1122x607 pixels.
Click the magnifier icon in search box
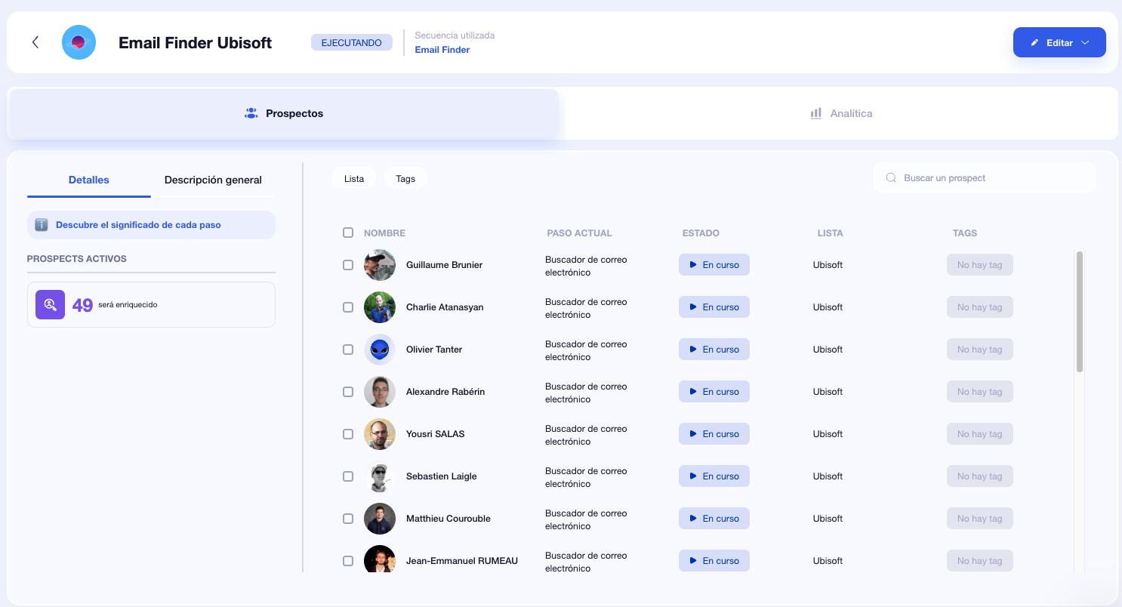click(891, 178)
